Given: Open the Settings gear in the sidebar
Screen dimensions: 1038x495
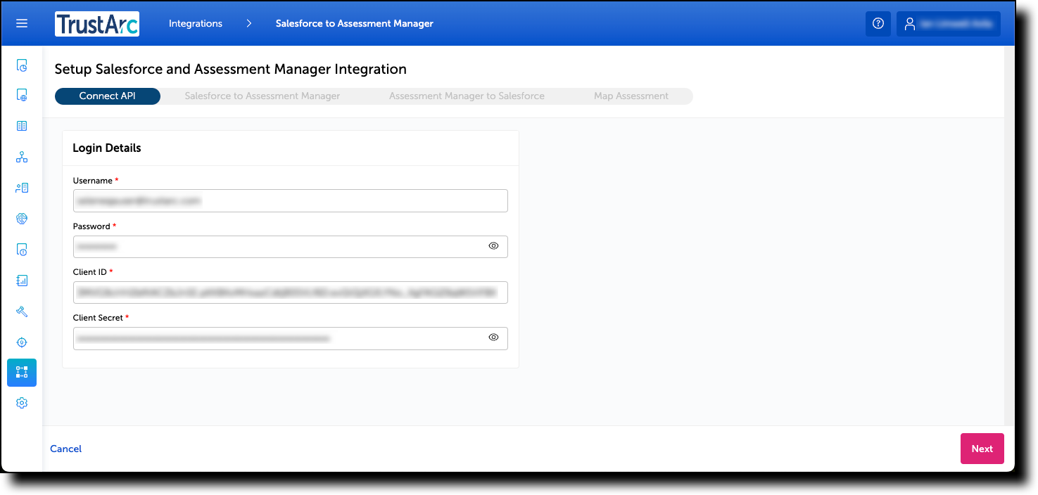Looking at the screenshot, I should tap(21, 403).
